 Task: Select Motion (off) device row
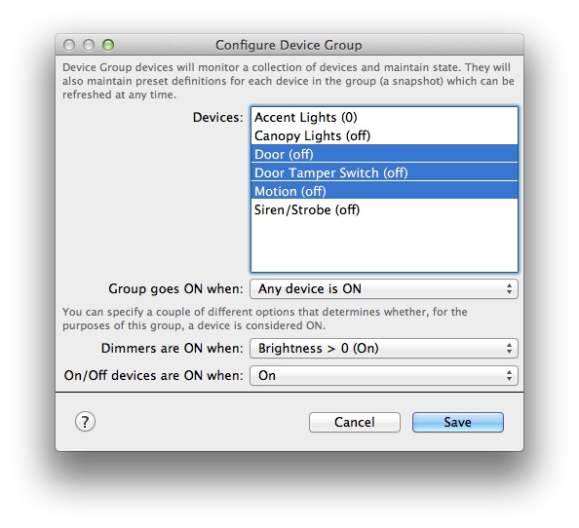tap(384, 191)
